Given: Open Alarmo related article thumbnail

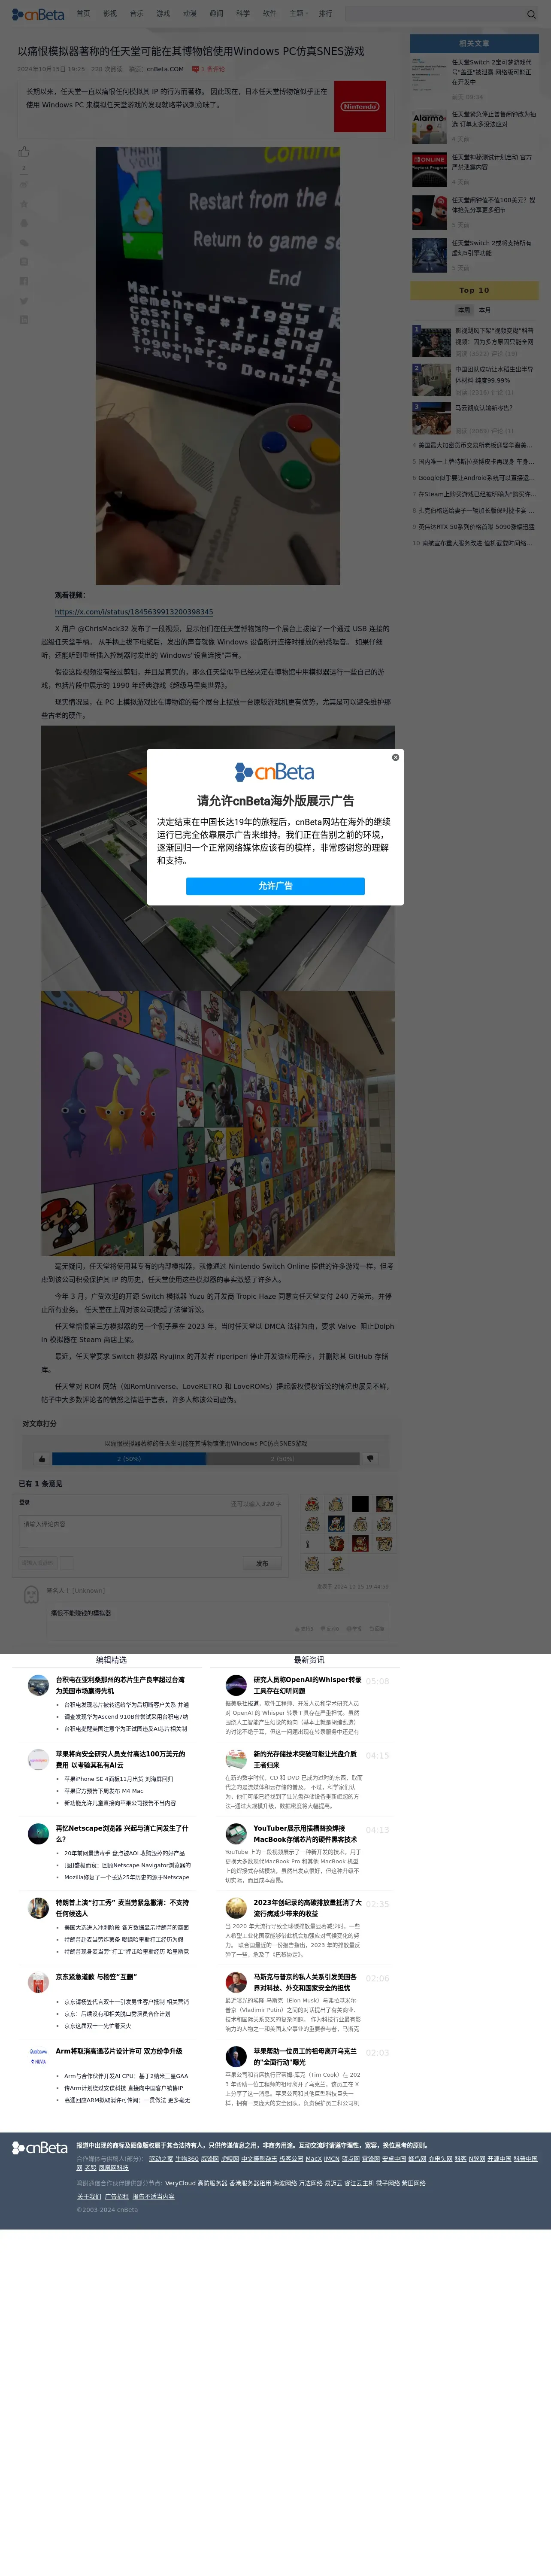Looking at the screenshot, I should (430, 127).
